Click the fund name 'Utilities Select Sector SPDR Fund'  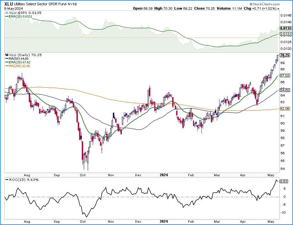(x=40, y=4)
